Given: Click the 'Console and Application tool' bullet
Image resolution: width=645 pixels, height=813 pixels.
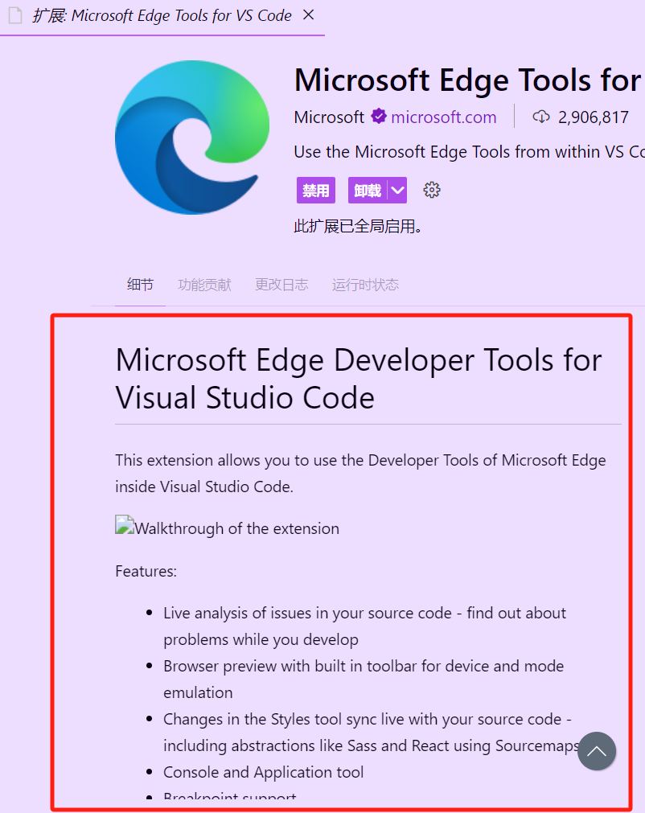Looking at the screenshot, I should pos(263,772).
